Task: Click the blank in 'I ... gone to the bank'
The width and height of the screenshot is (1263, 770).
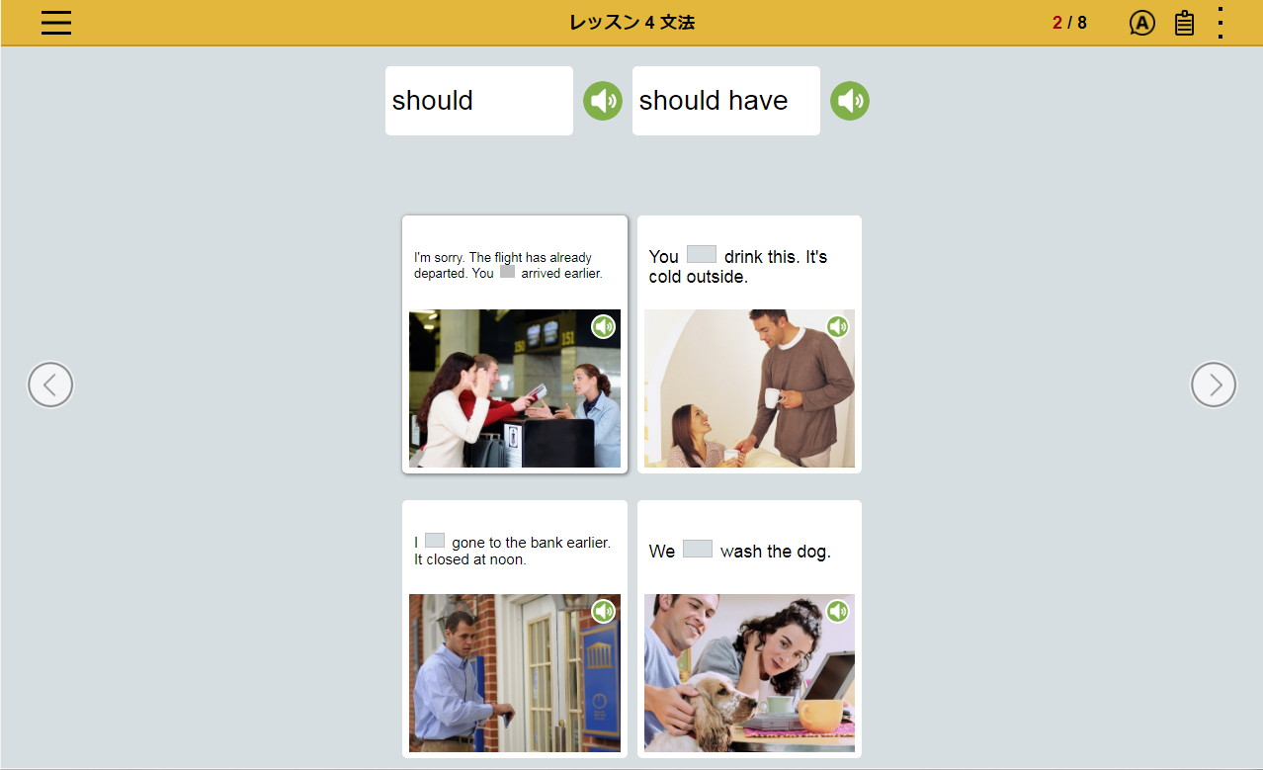Action: click(x=435, y=541)
